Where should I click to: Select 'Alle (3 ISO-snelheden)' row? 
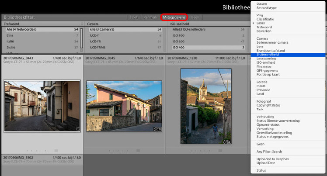[x=209, y=29]
